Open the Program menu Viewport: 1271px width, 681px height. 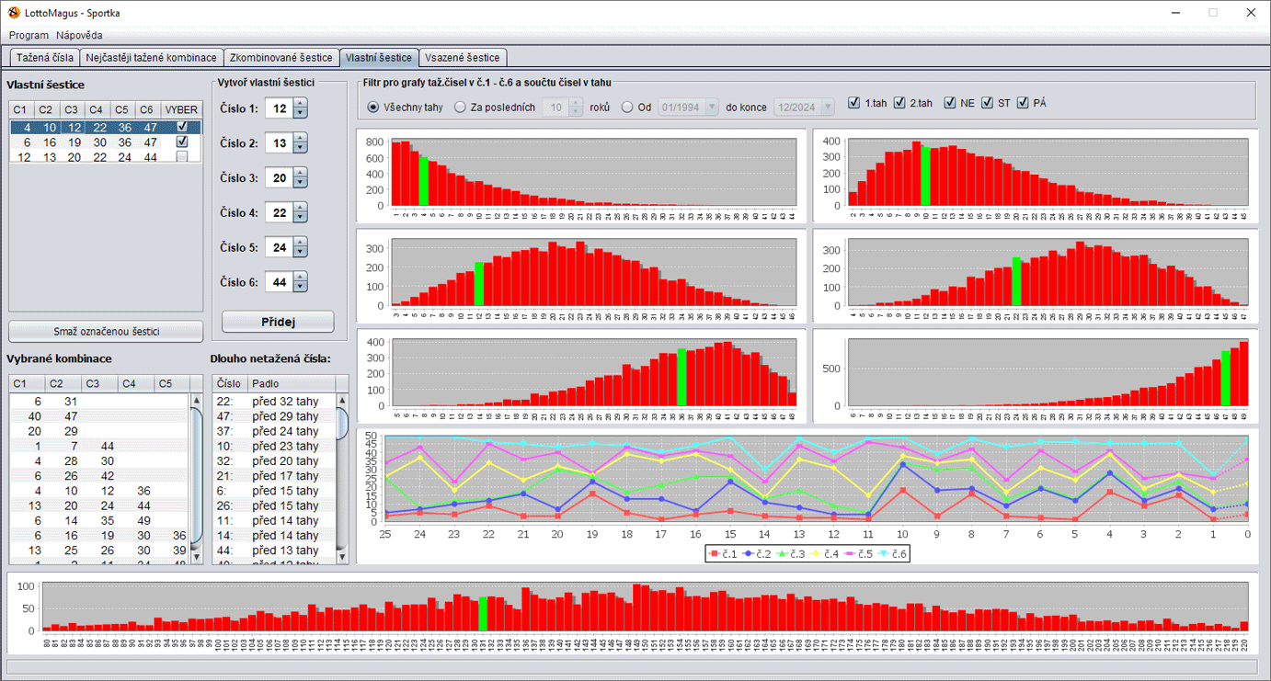point(29,35)
